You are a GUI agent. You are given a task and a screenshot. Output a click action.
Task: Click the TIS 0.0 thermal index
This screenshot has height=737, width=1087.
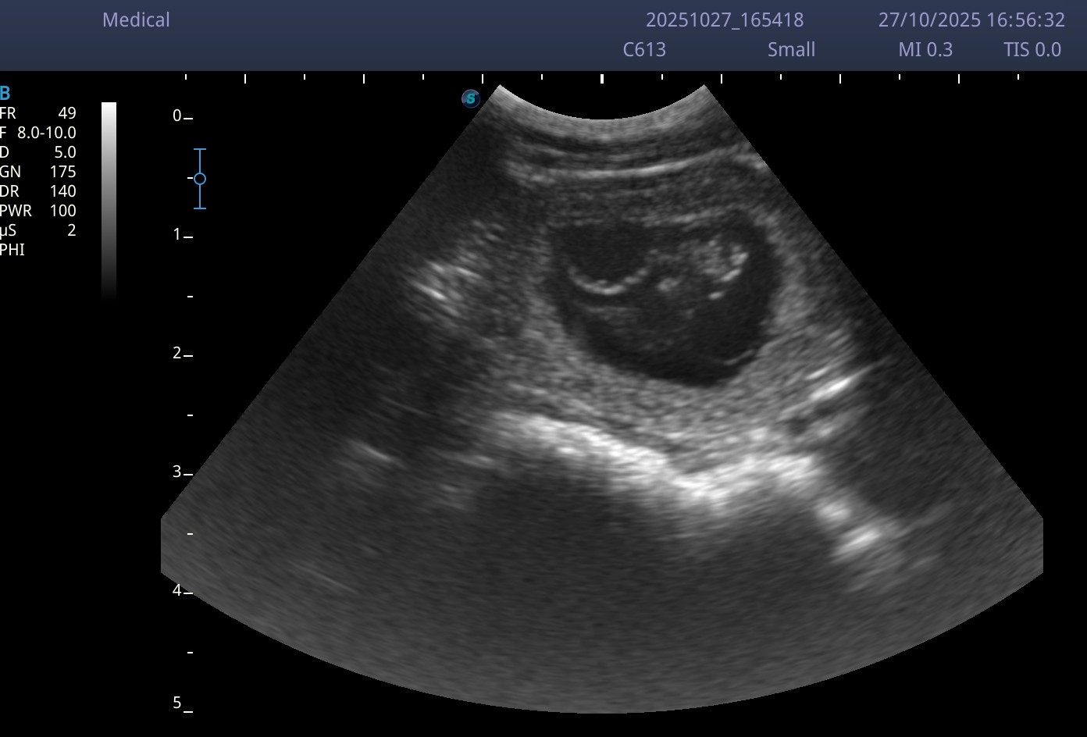tap(1032, 50)
